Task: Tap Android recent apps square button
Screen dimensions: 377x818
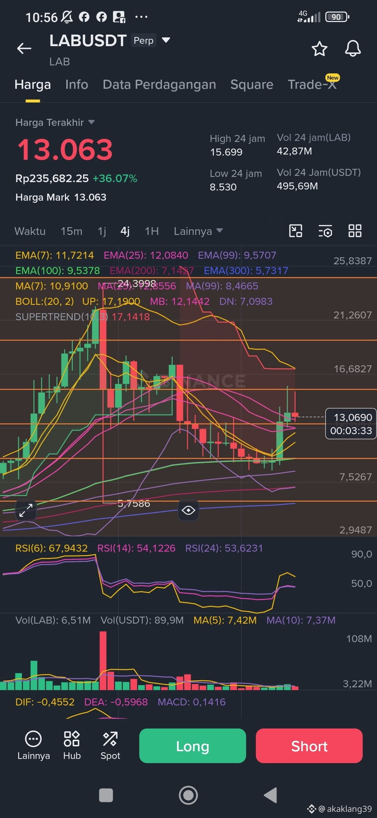Action: click(x=106, y=795)
